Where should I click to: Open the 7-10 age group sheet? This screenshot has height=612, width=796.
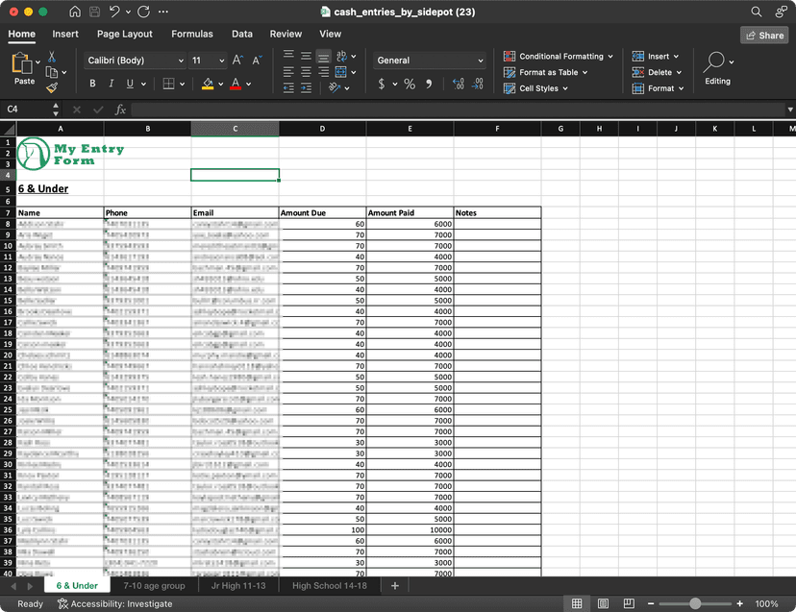154,585
